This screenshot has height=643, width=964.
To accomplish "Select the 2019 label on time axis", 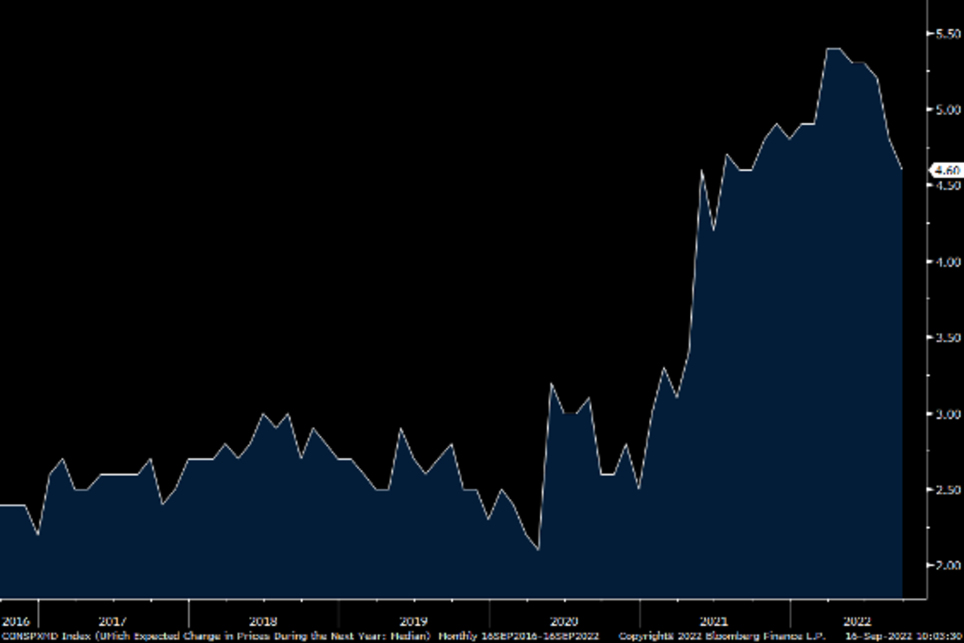I will (x=414, y=621).
